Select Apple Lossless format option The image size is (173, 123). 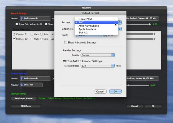(96, 29)
